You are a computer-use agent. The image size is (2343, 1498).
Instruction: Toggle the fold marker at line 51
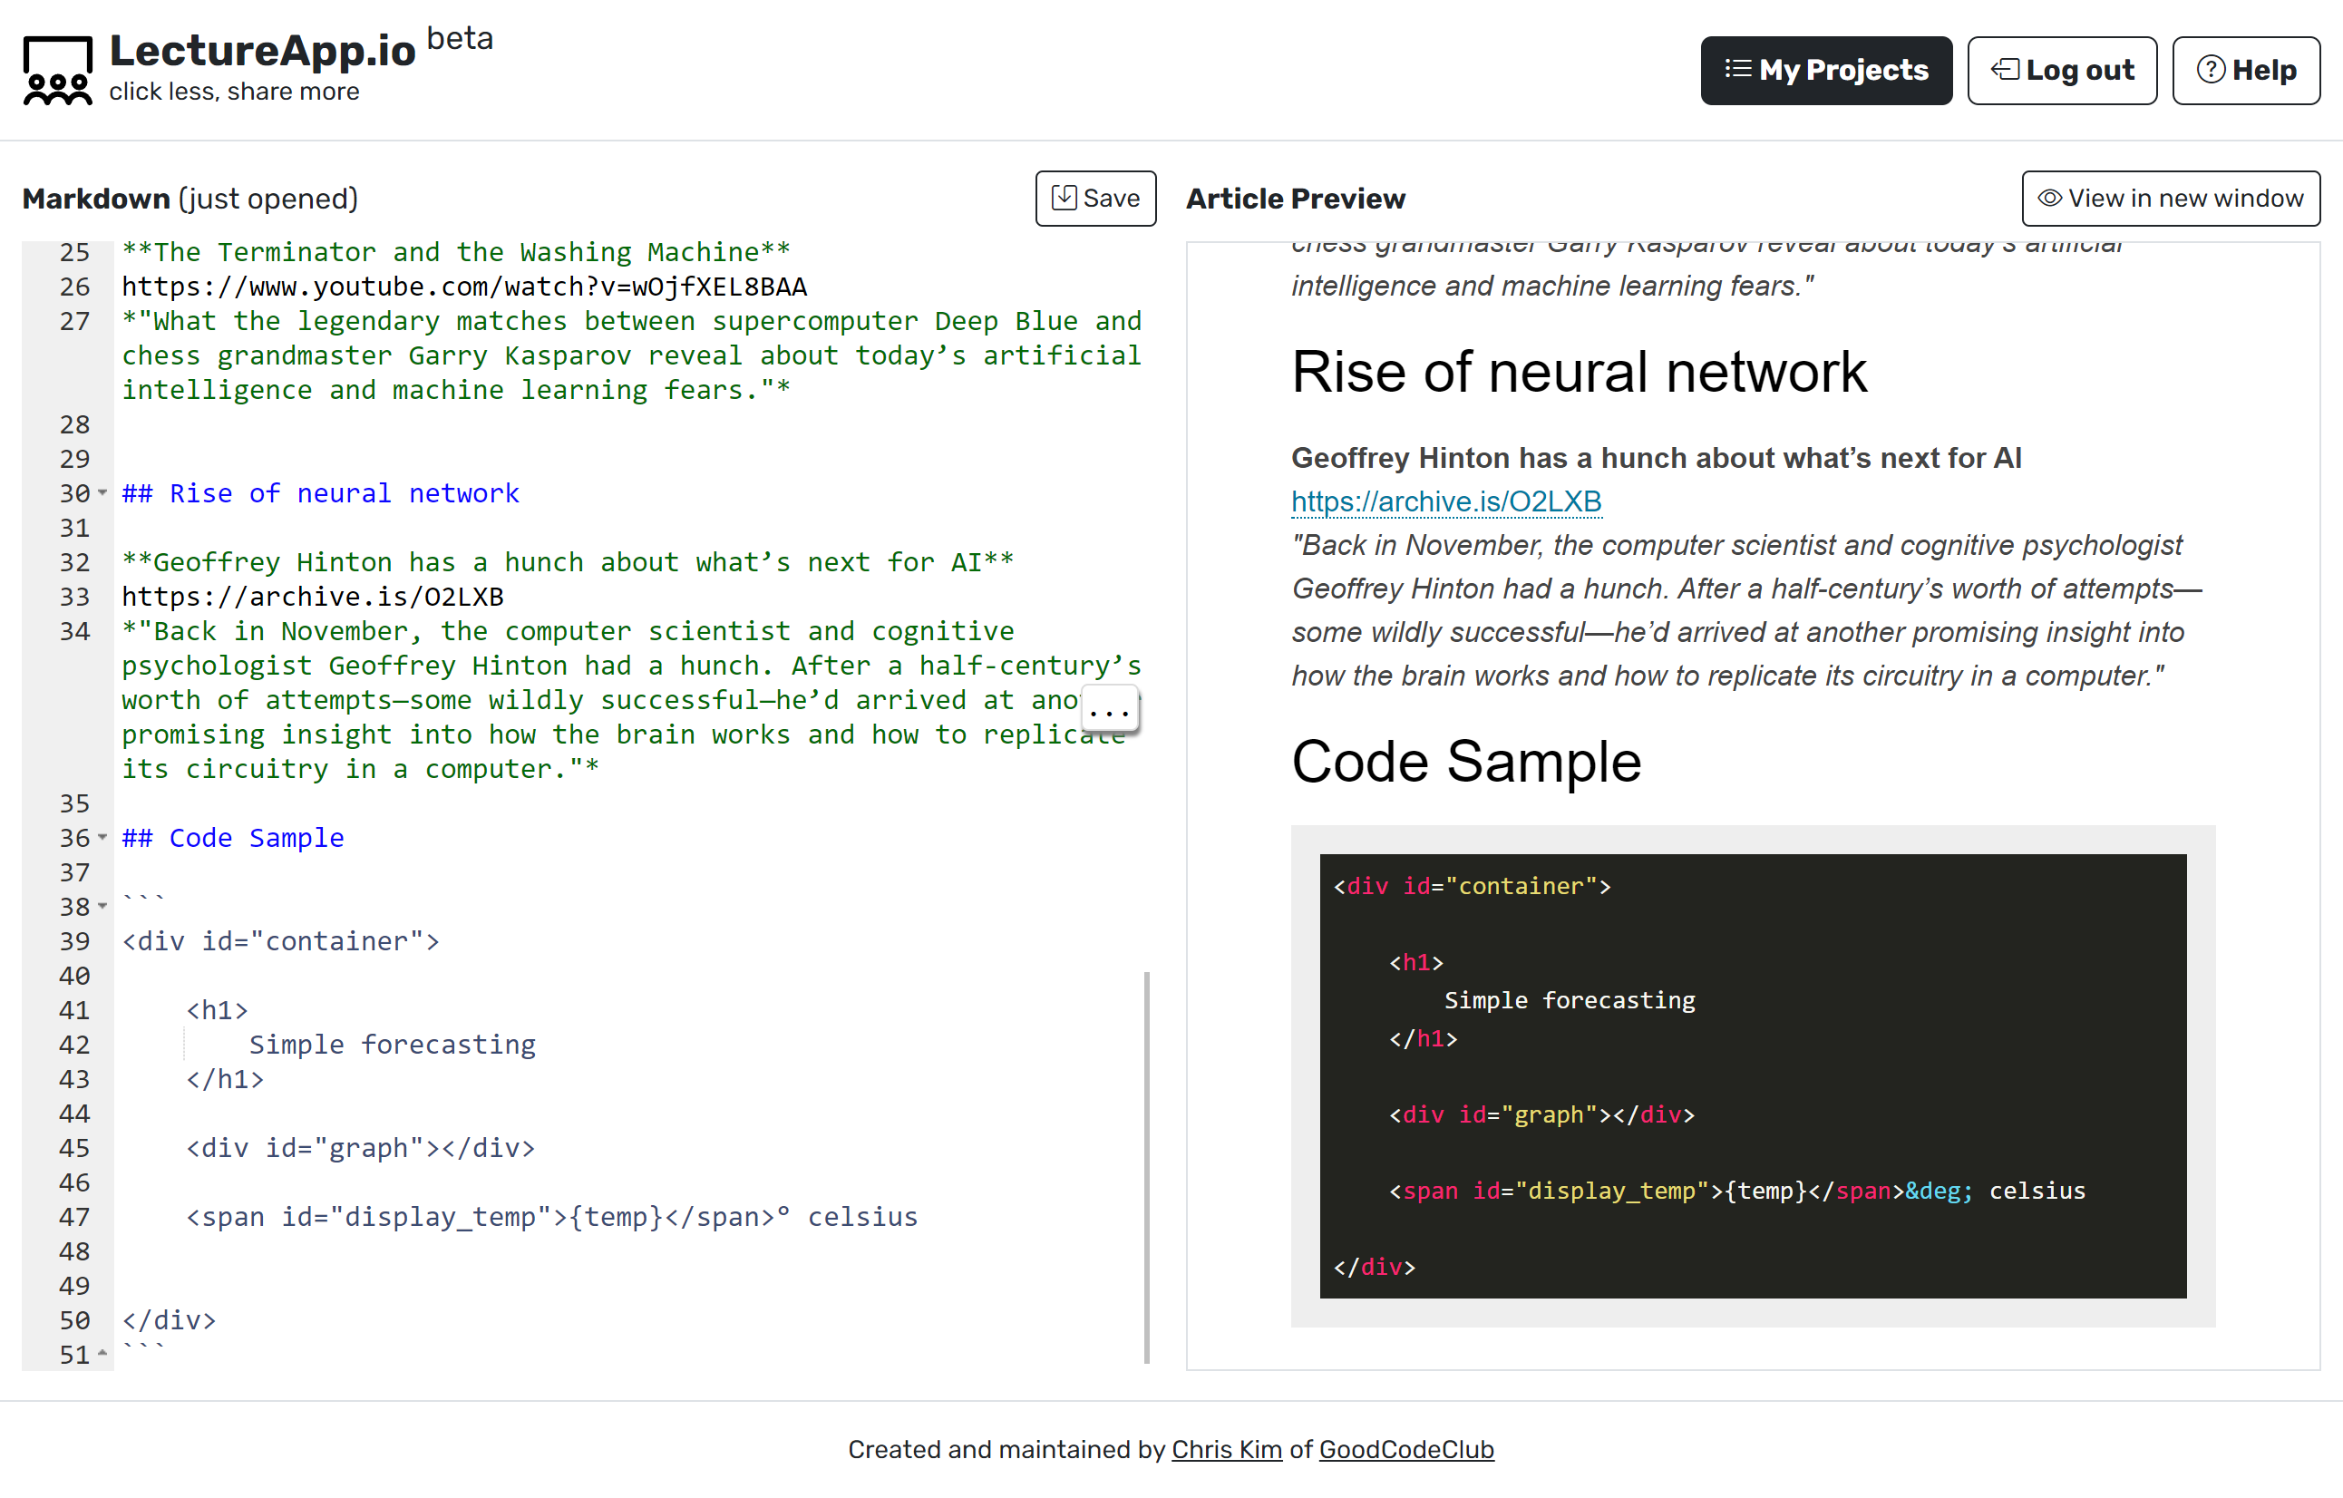point(102,1355)
